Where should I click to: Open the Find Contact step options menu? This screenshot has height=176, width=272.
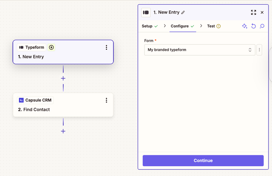[106, 100]
